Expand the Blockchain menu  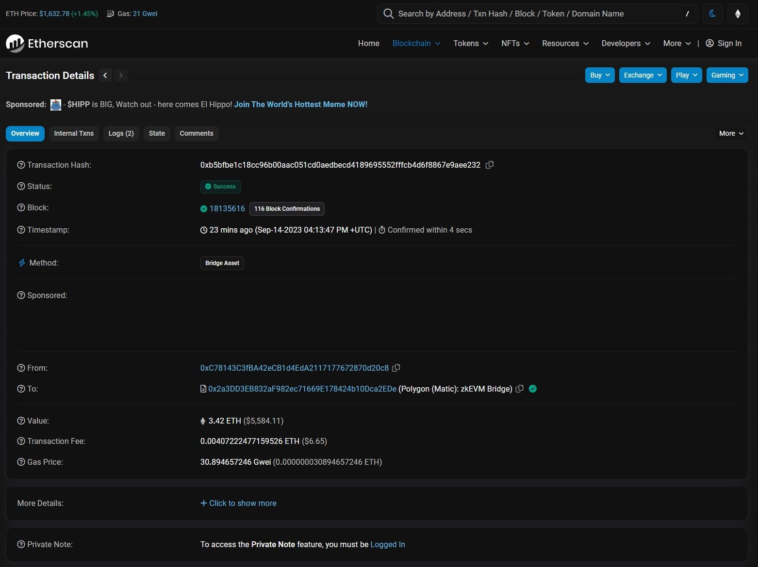[x=416, y=43]
